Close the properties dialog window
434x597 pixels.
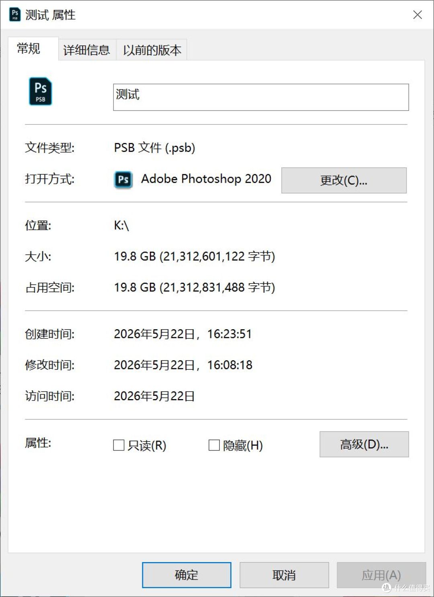pos(418,15)
